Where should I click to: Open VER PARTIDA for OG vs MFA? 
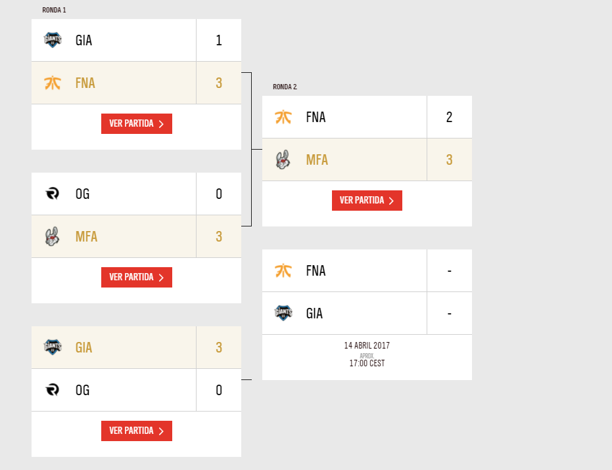point(137,277)
